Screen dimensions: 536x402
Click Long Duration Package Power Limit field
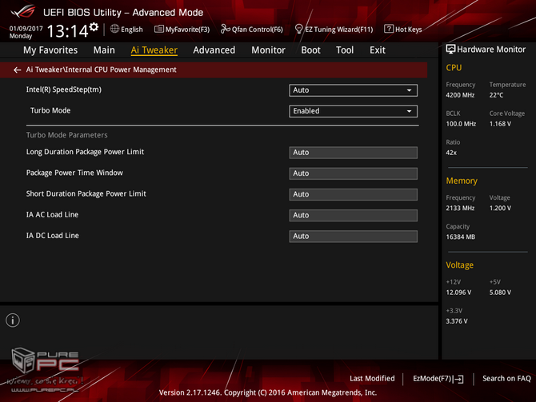coord(353,153)
